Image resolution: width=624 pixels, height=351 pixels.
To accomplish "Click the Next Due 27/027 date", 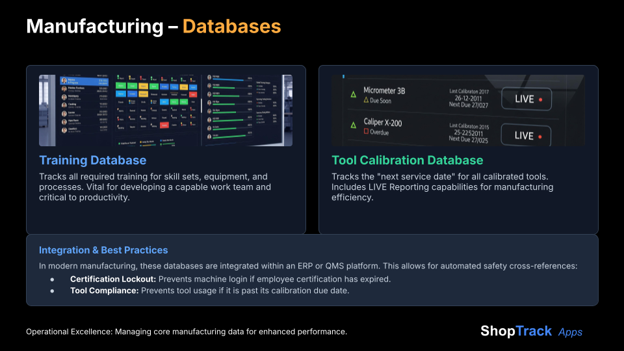I will pyautogui.click(x=469, y=105).
